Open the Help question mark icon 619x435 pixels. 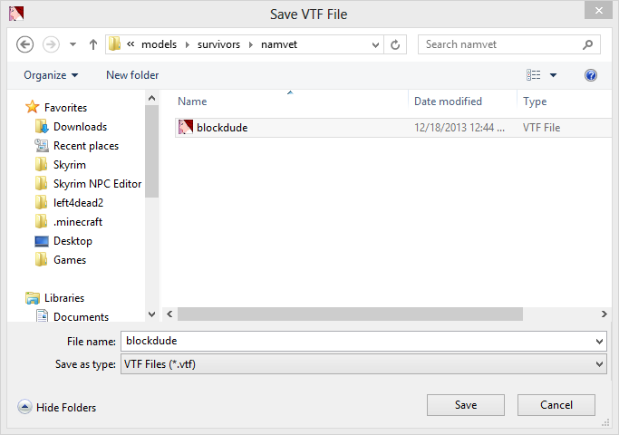591,75
